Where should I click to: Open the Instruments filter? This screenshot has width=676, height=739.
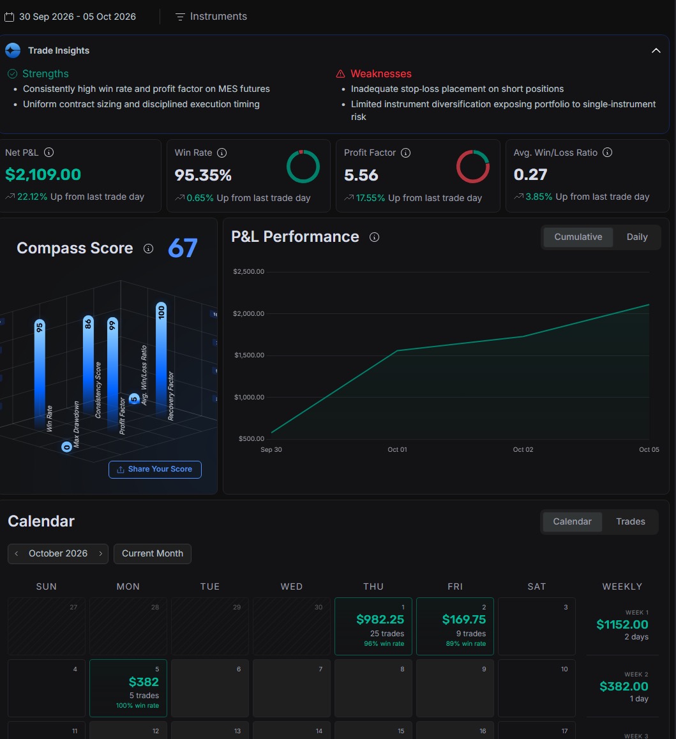[x=211, y=17]
